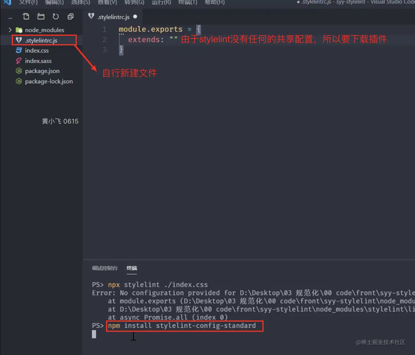Open the 帮助(H) menu
Image resolution: width=415 pixels, height=355 pixels.
[215, 2]
